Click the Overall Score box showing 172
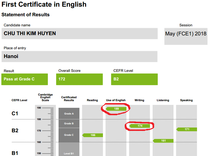This screenshot has width=212, height=156. coord(79,79)
